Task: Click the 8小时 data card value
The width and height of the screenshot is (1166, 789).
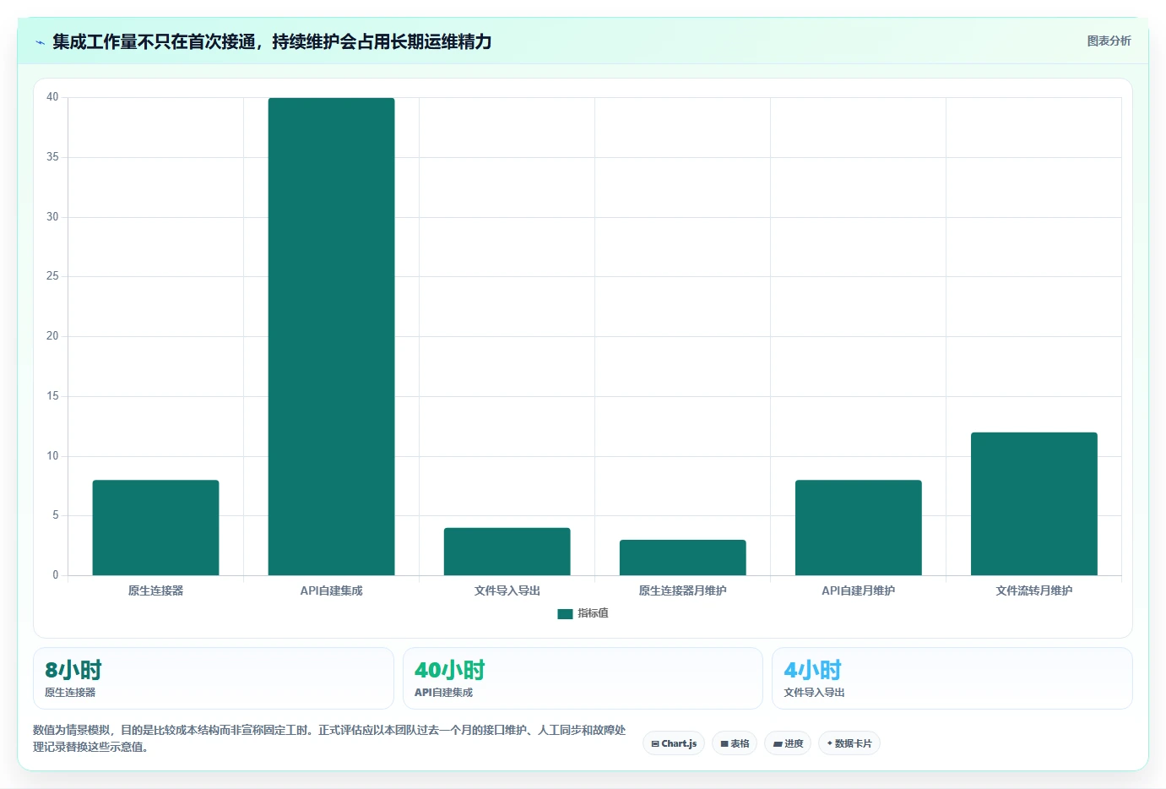Action: pyautogui.click(x=73, y=670)
